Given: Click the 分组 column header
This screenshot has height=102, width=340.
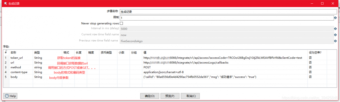Looking at the screenshot, I should point(136,52).
